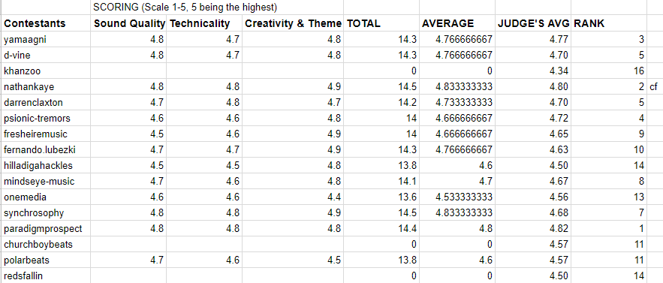Select paradigmprospect's TOTAL value 14.4
663x283 pixels.
pyautogui.click(x=381, y=229)
